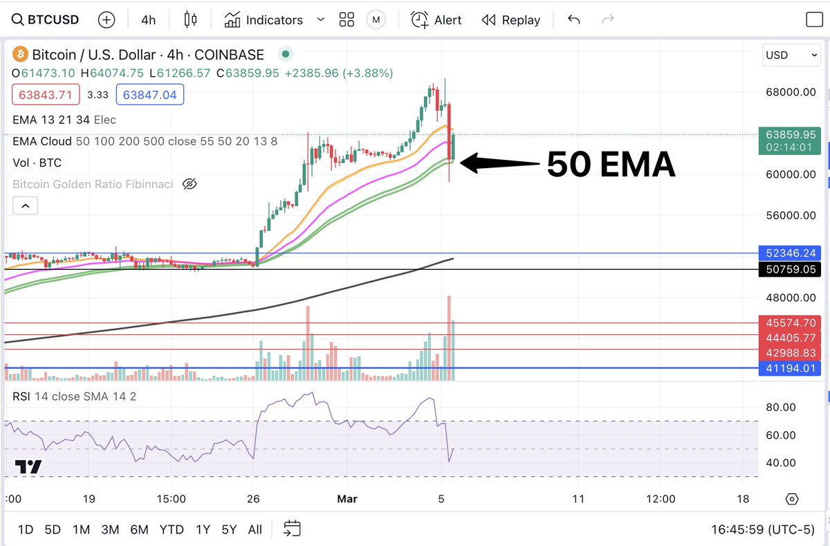Click the blue ask price 63847.04
Image resolution: width=830 pixels, height=546 pixels.
(149, 93)
